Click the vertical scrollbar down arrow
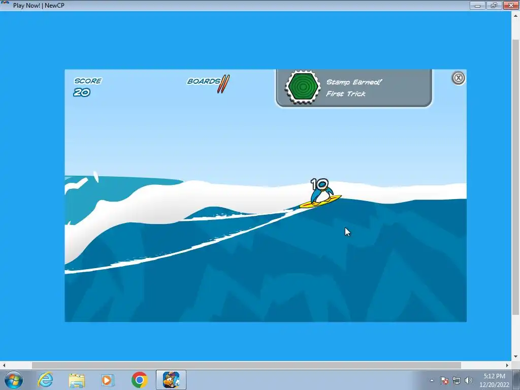This screenshot has height=390, width=520. point(515,356)
